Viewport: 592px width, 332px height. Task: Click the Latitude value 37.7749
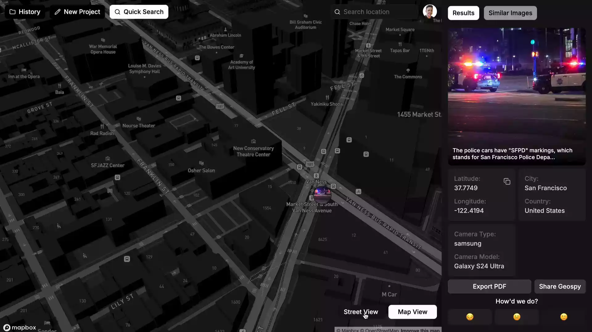pos(466,188)
